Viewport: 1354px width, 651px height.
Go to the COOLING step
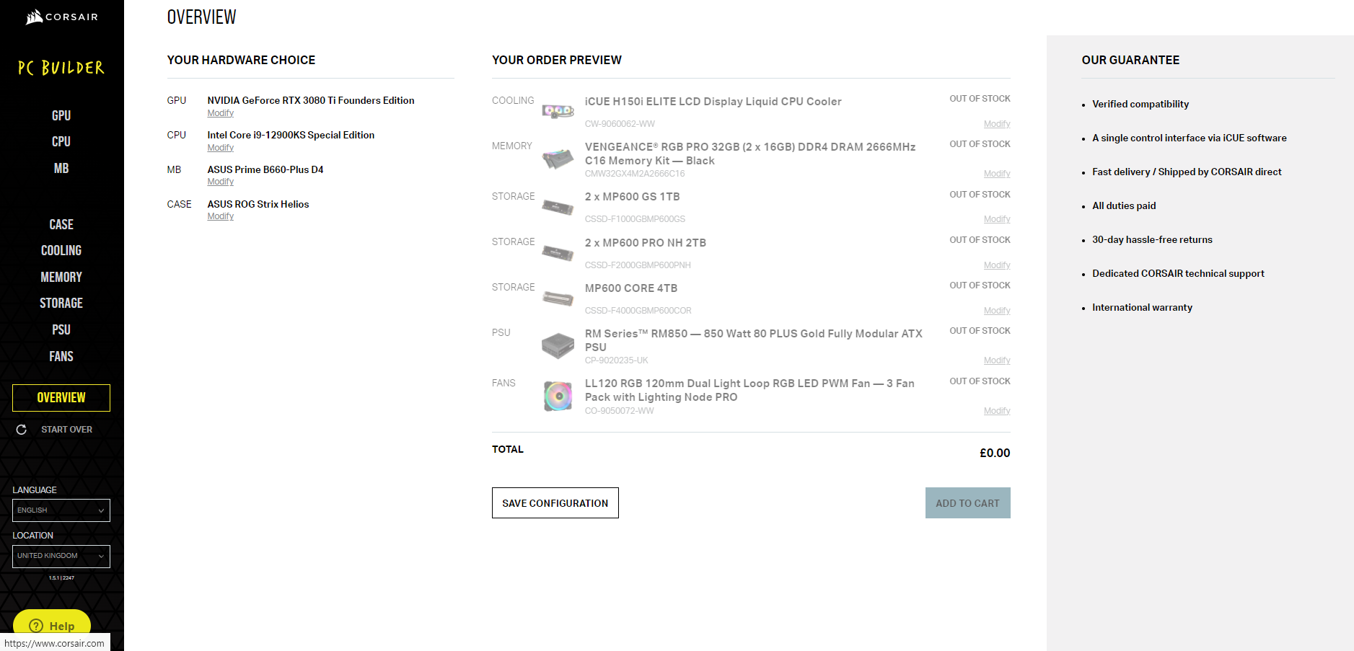point(61,250)
